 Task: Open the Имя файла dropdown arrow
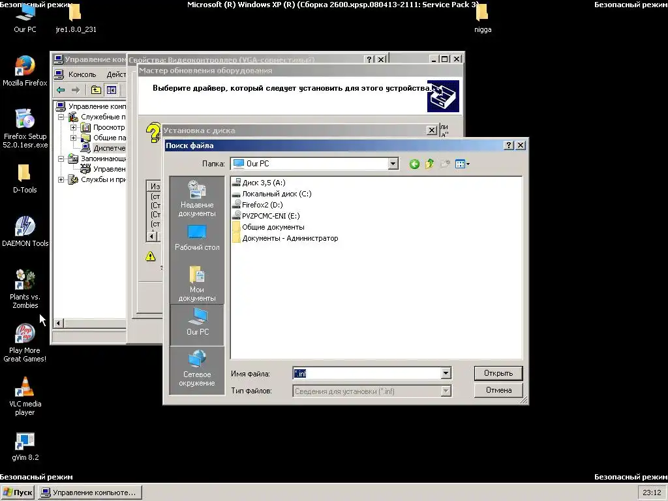tap(446, 373)
